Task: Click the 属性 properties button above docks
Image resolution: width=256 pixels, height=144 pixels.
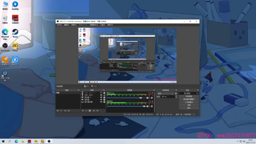Action: point(86,86)
